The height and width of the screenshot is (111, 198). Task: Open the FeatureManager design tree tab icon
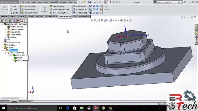click(x=2, y=21)
